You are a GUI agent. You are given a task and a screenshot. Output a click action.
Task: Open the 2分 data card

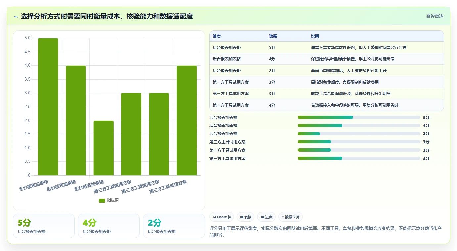(174, 226)
